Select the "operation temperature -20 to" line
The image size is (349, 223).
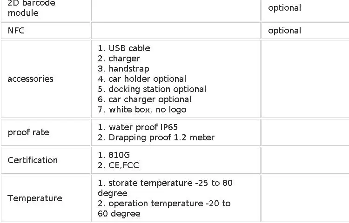point(164,203)
